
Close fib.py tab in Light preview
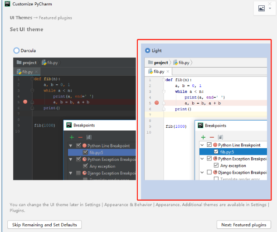tap(168, 71)
